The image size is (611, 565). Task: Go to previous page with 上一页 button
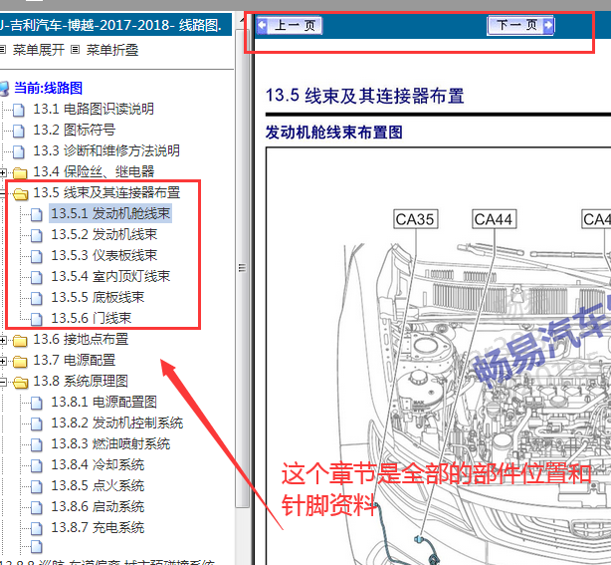click(290, 25)
